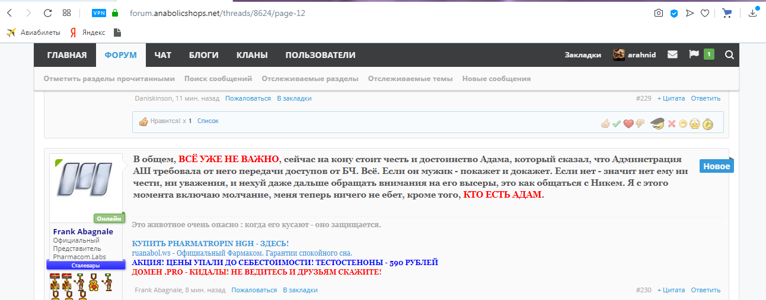The height and width of the screenshot is (300, 766).
Task: Take a snapshot with the browser camera icon
Action: click(x=658, y=13)
